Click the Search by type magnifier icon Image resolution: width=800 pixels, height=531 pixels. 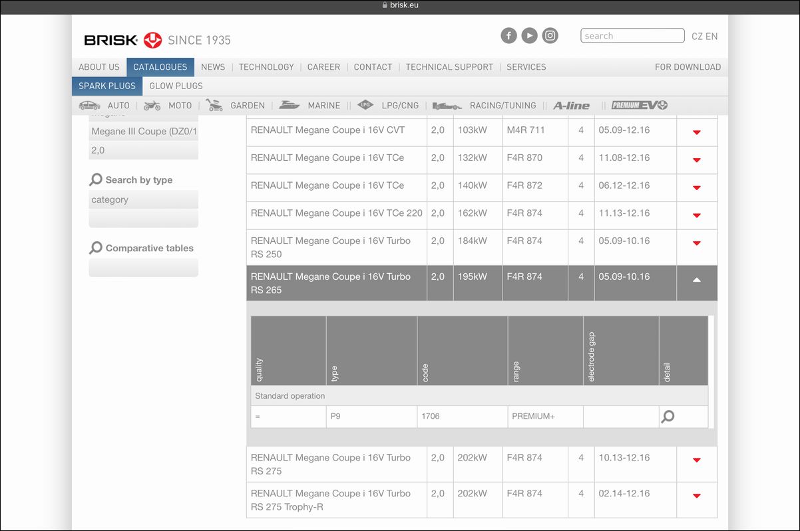[x=96, y=179]
